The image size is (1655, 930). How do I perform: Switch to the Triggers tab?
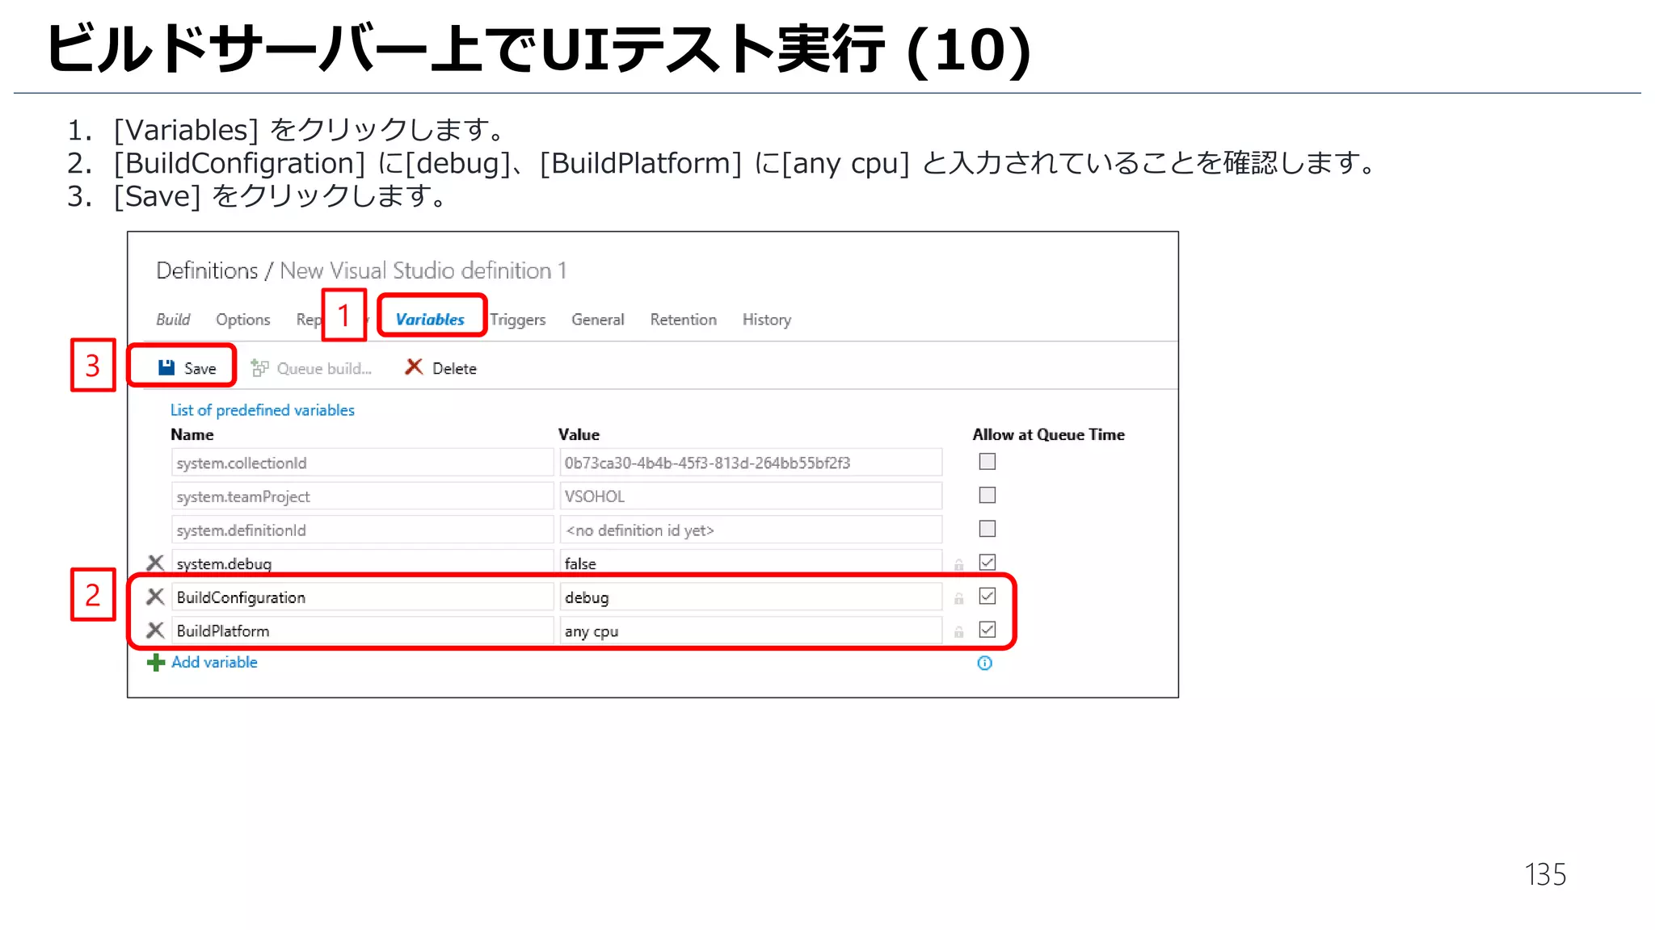tap(518, 320)
